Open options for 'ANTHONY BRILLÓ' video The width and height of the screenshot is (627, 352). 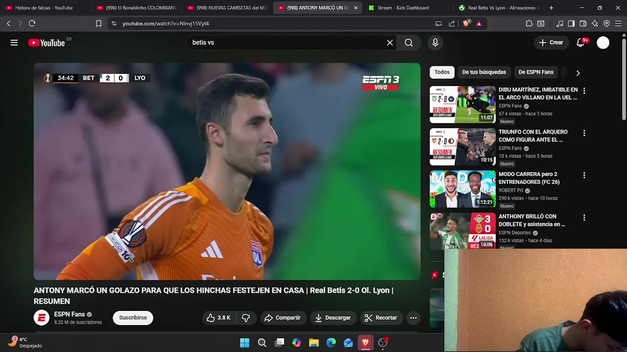coord(584,217)
